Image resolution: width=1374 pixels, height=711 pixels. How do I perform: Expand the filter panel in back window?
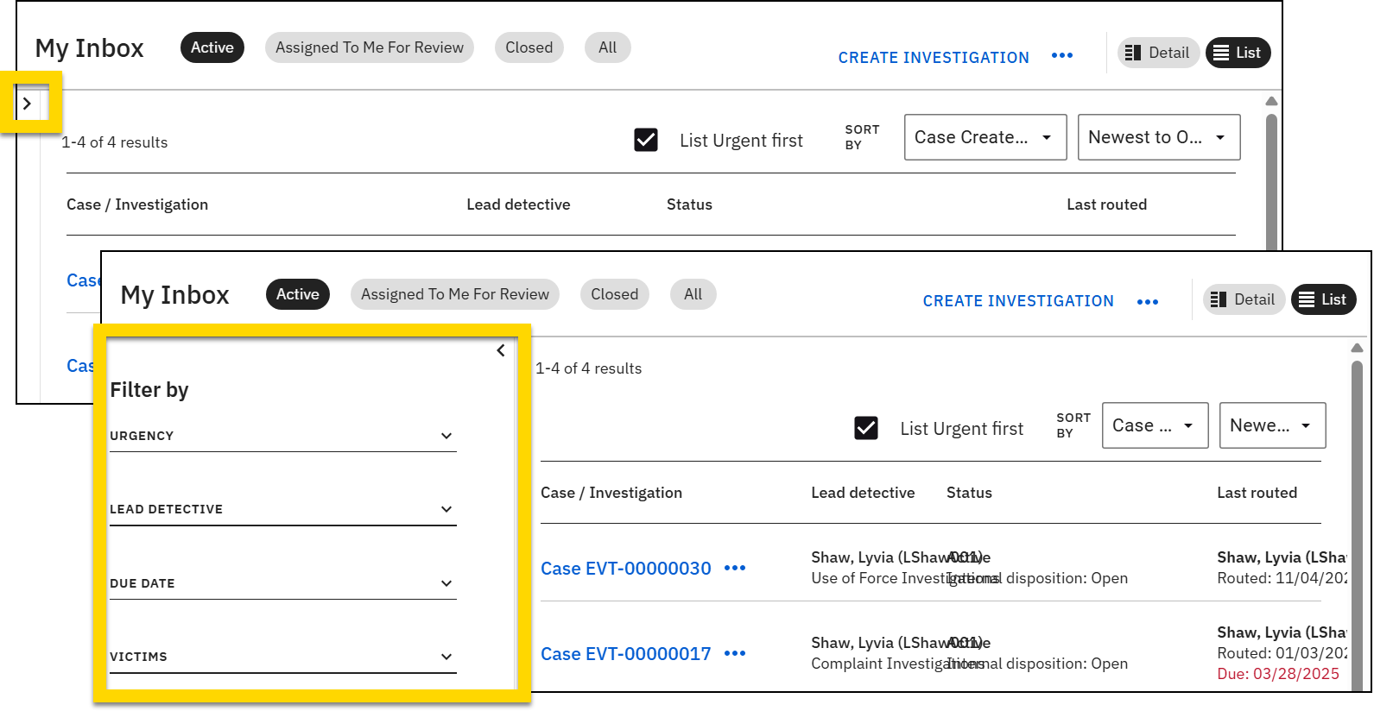(28, 104)
